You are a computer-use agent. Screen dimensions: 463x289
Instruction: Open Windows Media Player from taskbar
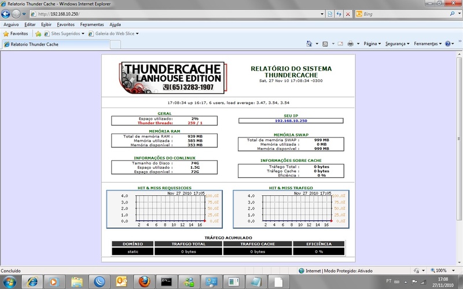pos(54,282)
